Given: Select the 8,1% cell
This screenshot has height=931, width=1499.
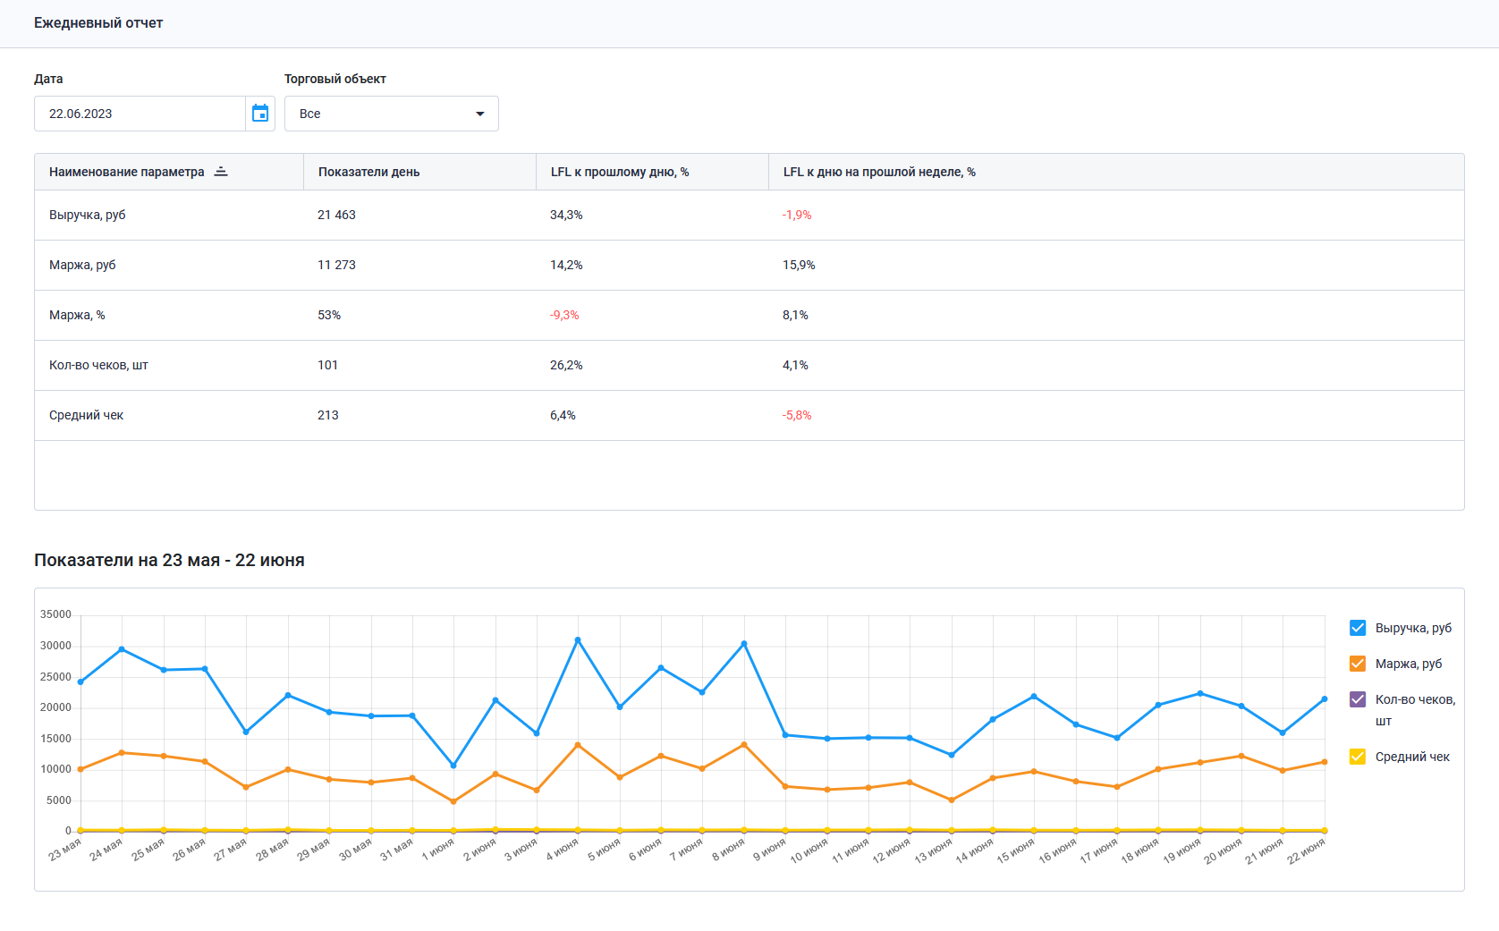Looking at the screenshot, I should (795, 315).
